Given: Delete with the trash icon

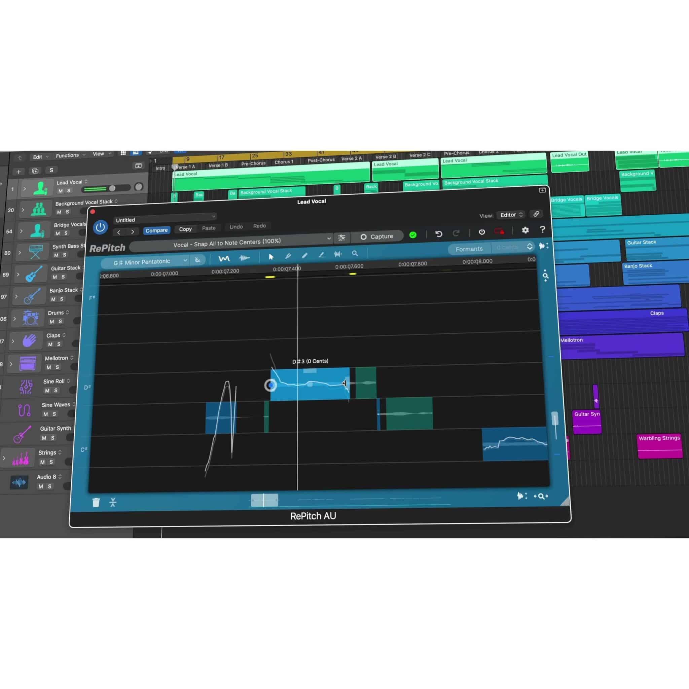Looking at the screenshot, I should (x=96, y=503).
